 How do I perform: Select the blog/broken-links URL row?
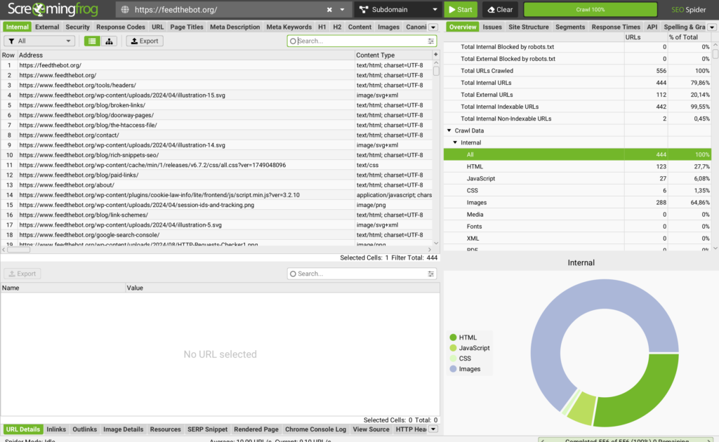pyautogui.click(x=216, y=105)
